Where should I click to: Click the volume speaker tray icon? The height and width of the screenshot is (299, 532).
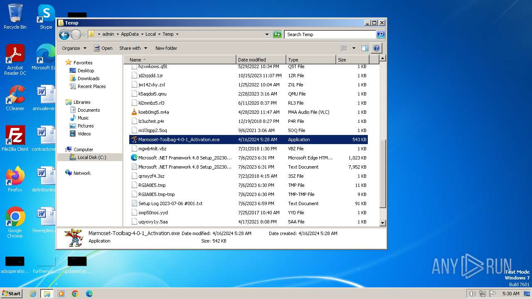coord(472,294)
